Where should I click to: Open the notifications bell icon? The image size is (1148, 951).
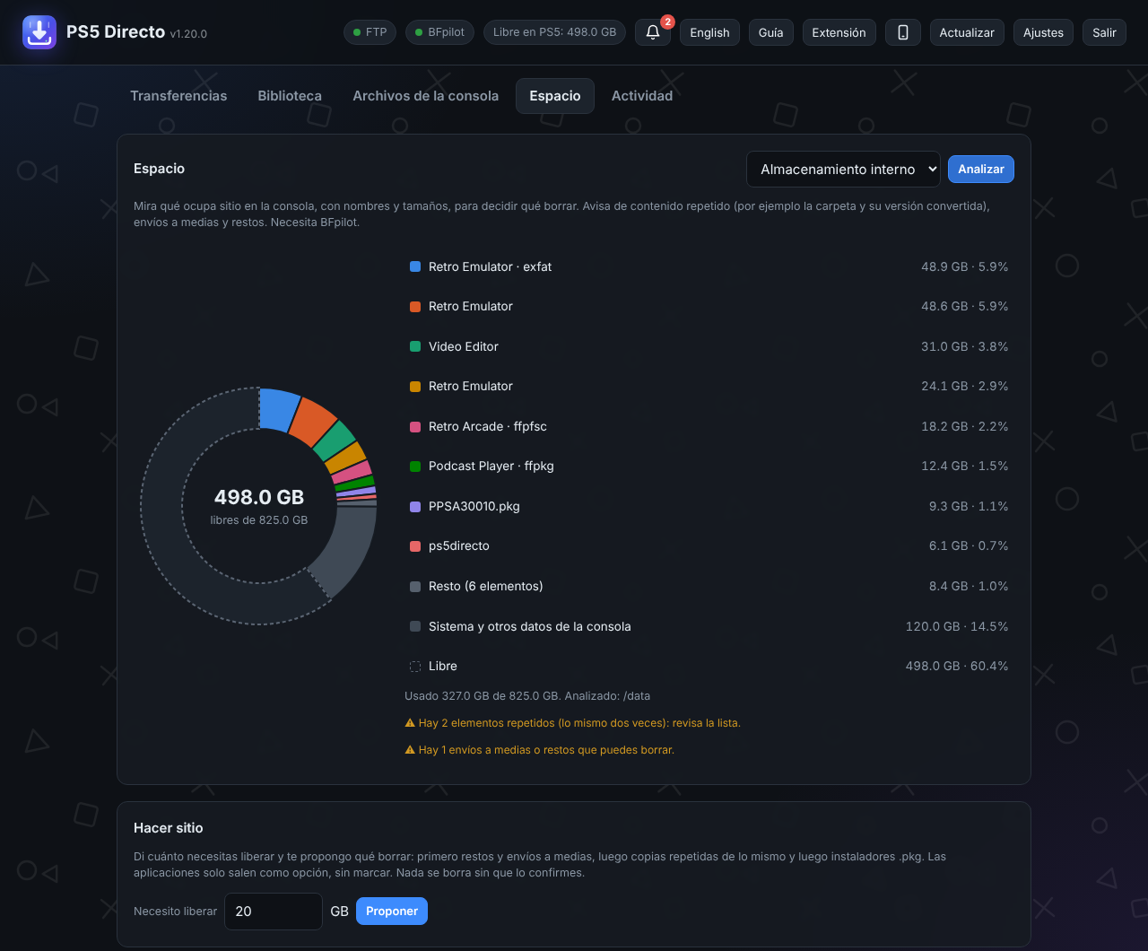point(653,32)
